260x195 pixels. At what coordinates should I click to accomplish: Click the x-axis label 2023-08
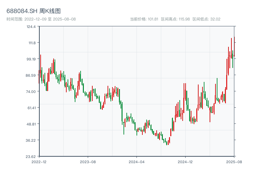pyautogui.click(x=88, y=162)
